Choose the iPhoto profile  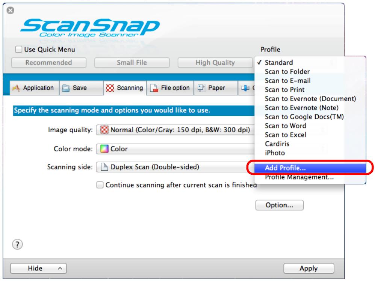click(310, 153)
